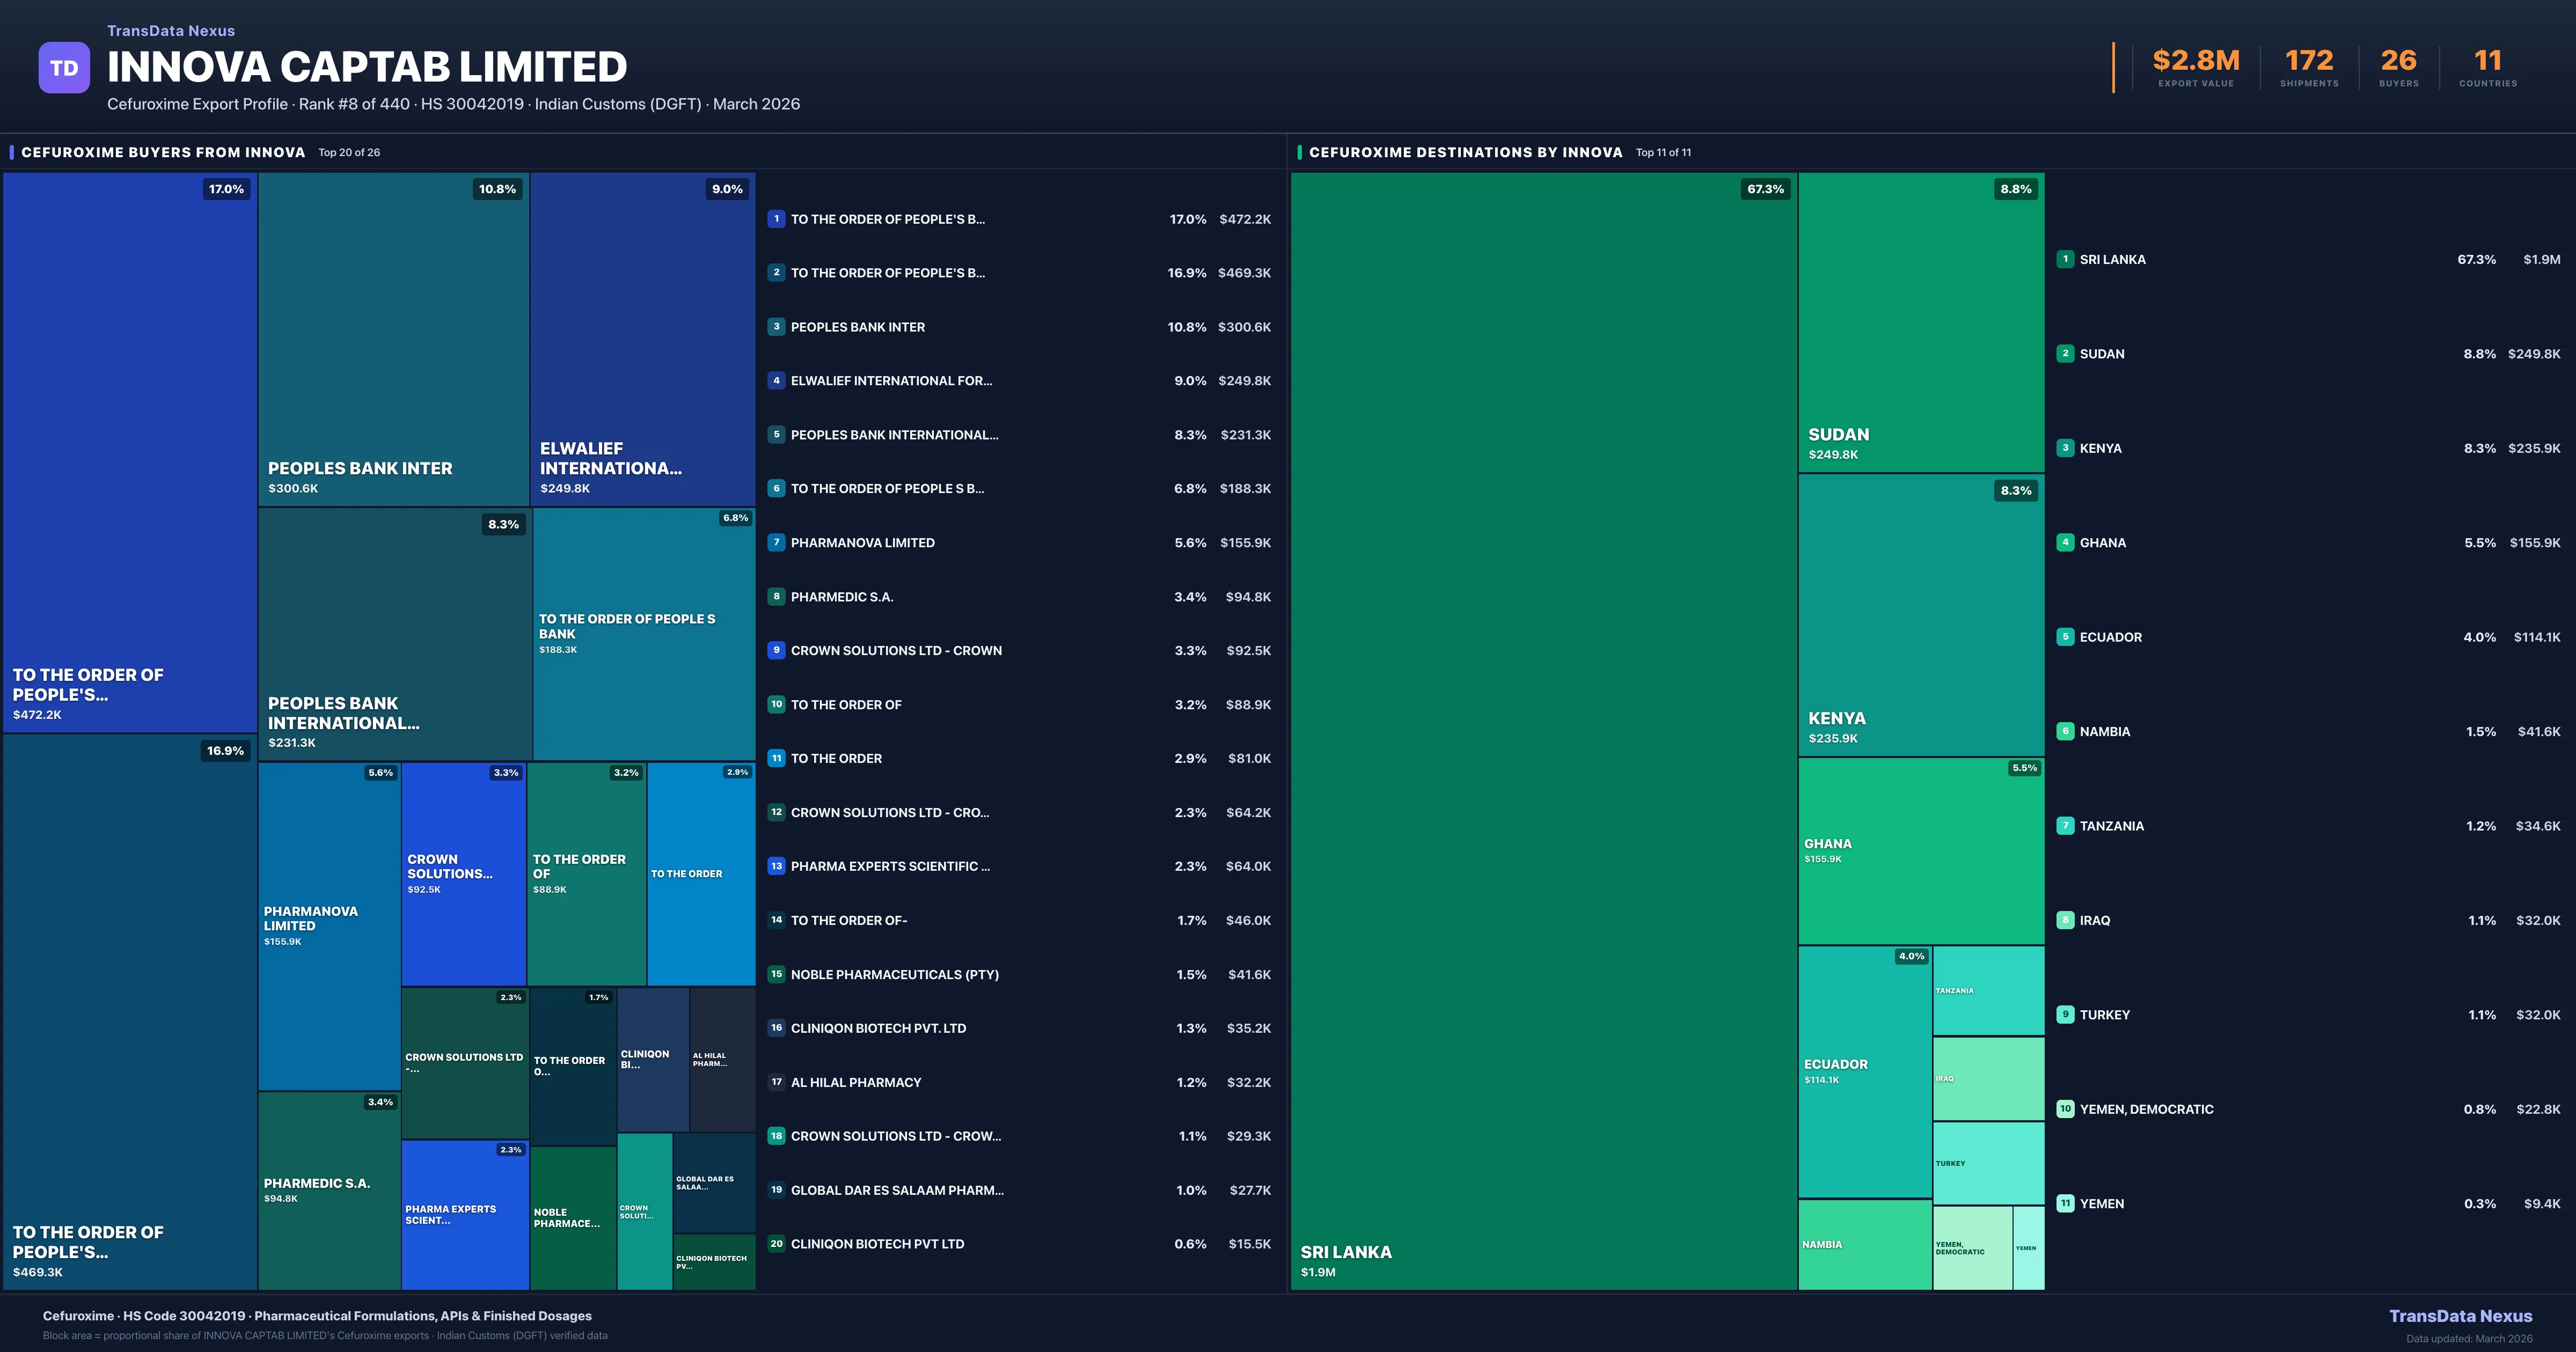The image size is (2576, 1352).
Task: Click the purple TD logo icon
Action: [x=64, y=68]
